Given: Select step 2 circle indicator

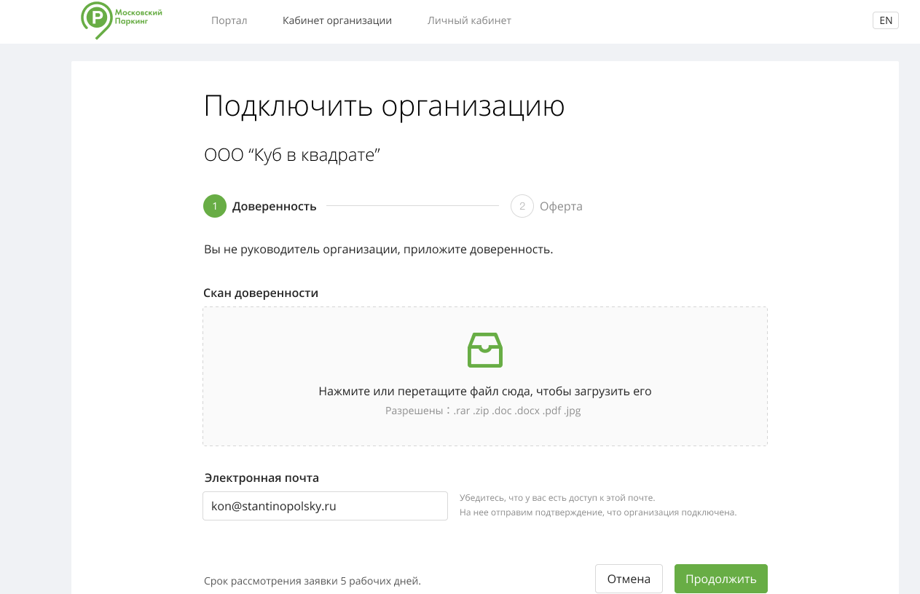Looking at the screenshot, I should (522, 206).
